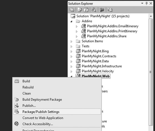Expand the Solution Items folder
Screen dimensions: 155x131
71,41
